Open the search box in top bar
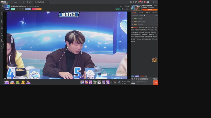Screen dimensions: 211x118 [x=19, y=2]
